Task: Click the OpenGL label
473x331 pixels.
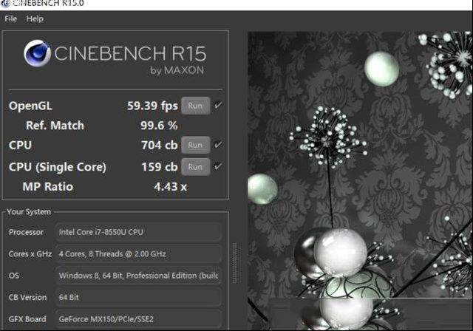Action: [x=30, y=106]
